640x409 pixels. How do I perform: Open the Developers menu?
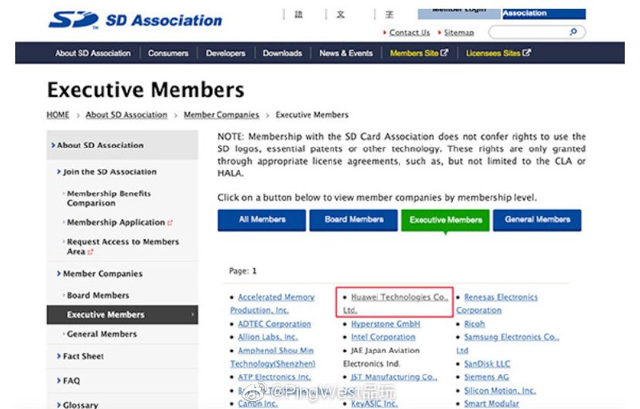[226, 54]
